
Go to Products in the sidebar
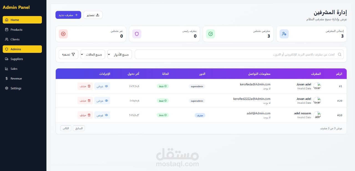22,30
